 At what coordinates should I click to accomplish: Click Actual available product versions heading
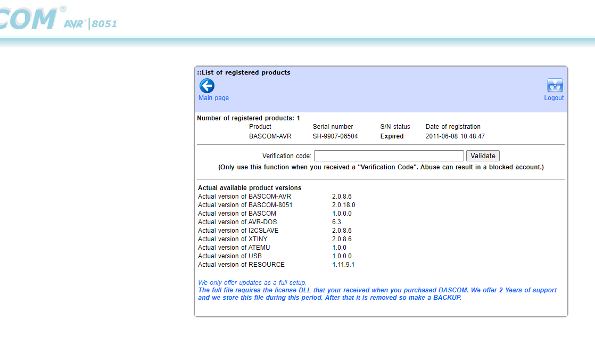coord(250,188)
